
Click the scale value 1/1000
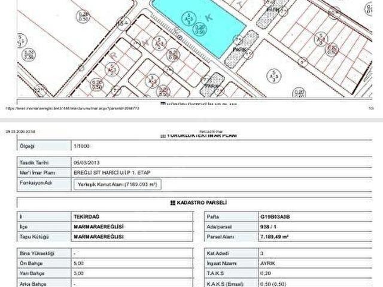81,146
